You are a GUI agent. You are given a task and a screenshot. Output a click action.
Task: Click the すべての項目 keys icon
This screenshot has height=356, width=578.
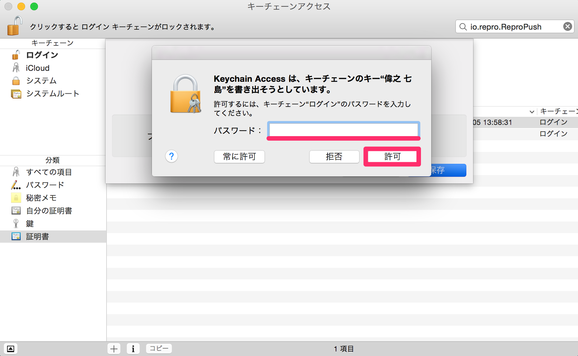16,172
